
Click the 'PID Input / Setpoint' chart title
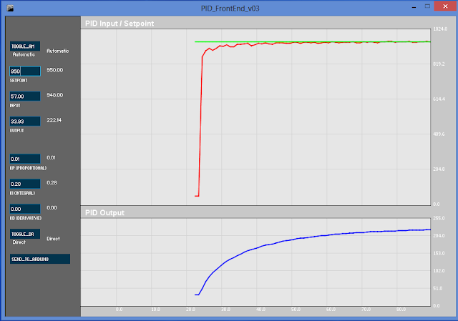120,24
